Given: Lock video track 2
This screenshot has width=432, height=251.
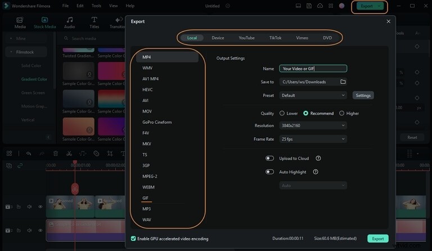Looking at the screenshot, I should (19, 230).
